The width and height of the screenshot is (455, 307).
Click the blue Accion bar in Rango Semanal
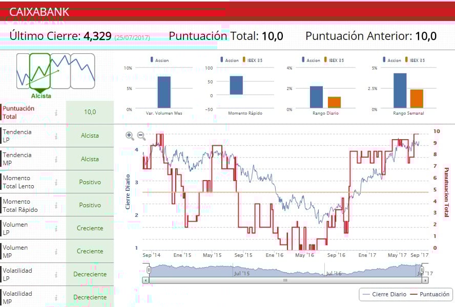coord(400,91)
